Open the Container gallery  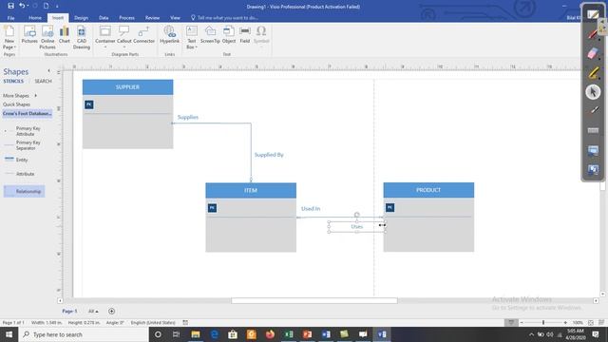(105, 36)
